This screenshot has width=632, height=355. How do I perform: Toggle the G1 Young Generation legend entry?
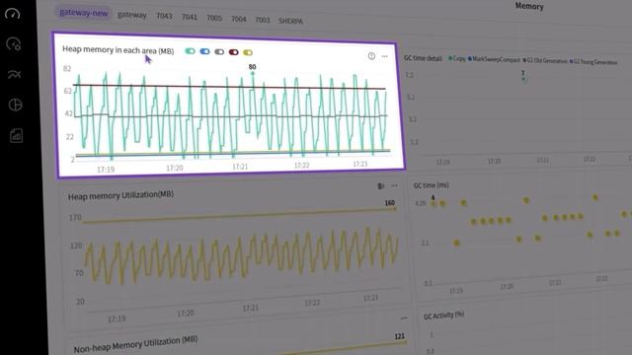tap(593, 62)
